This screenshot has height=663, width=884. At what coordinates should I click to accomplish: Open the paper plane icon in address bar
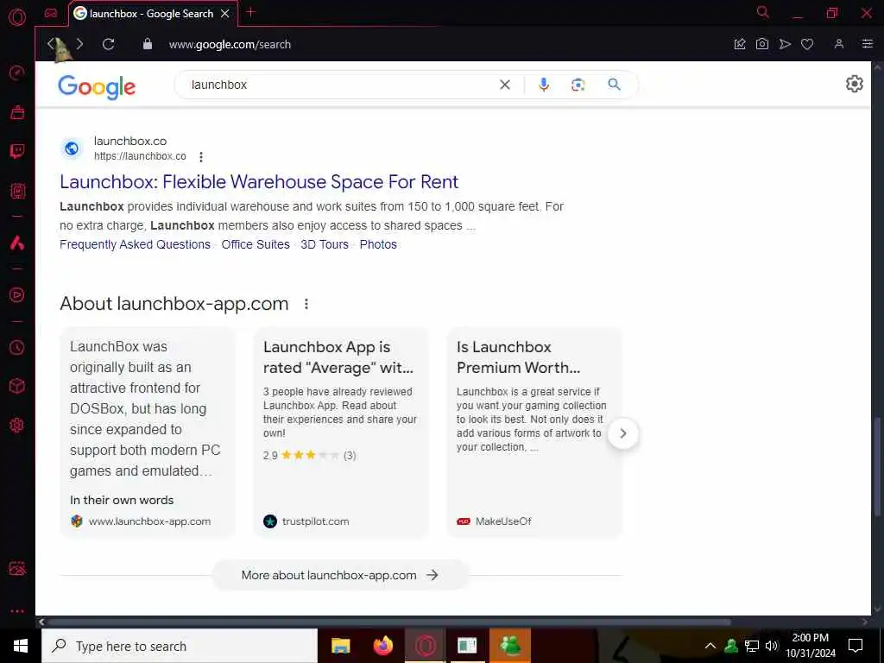pyautogui.click(x=785, y=44)
